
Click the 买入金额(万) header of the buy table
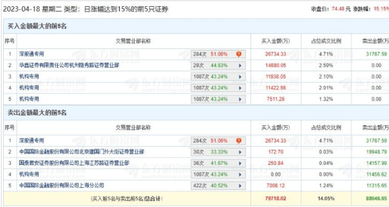(275, 41)
